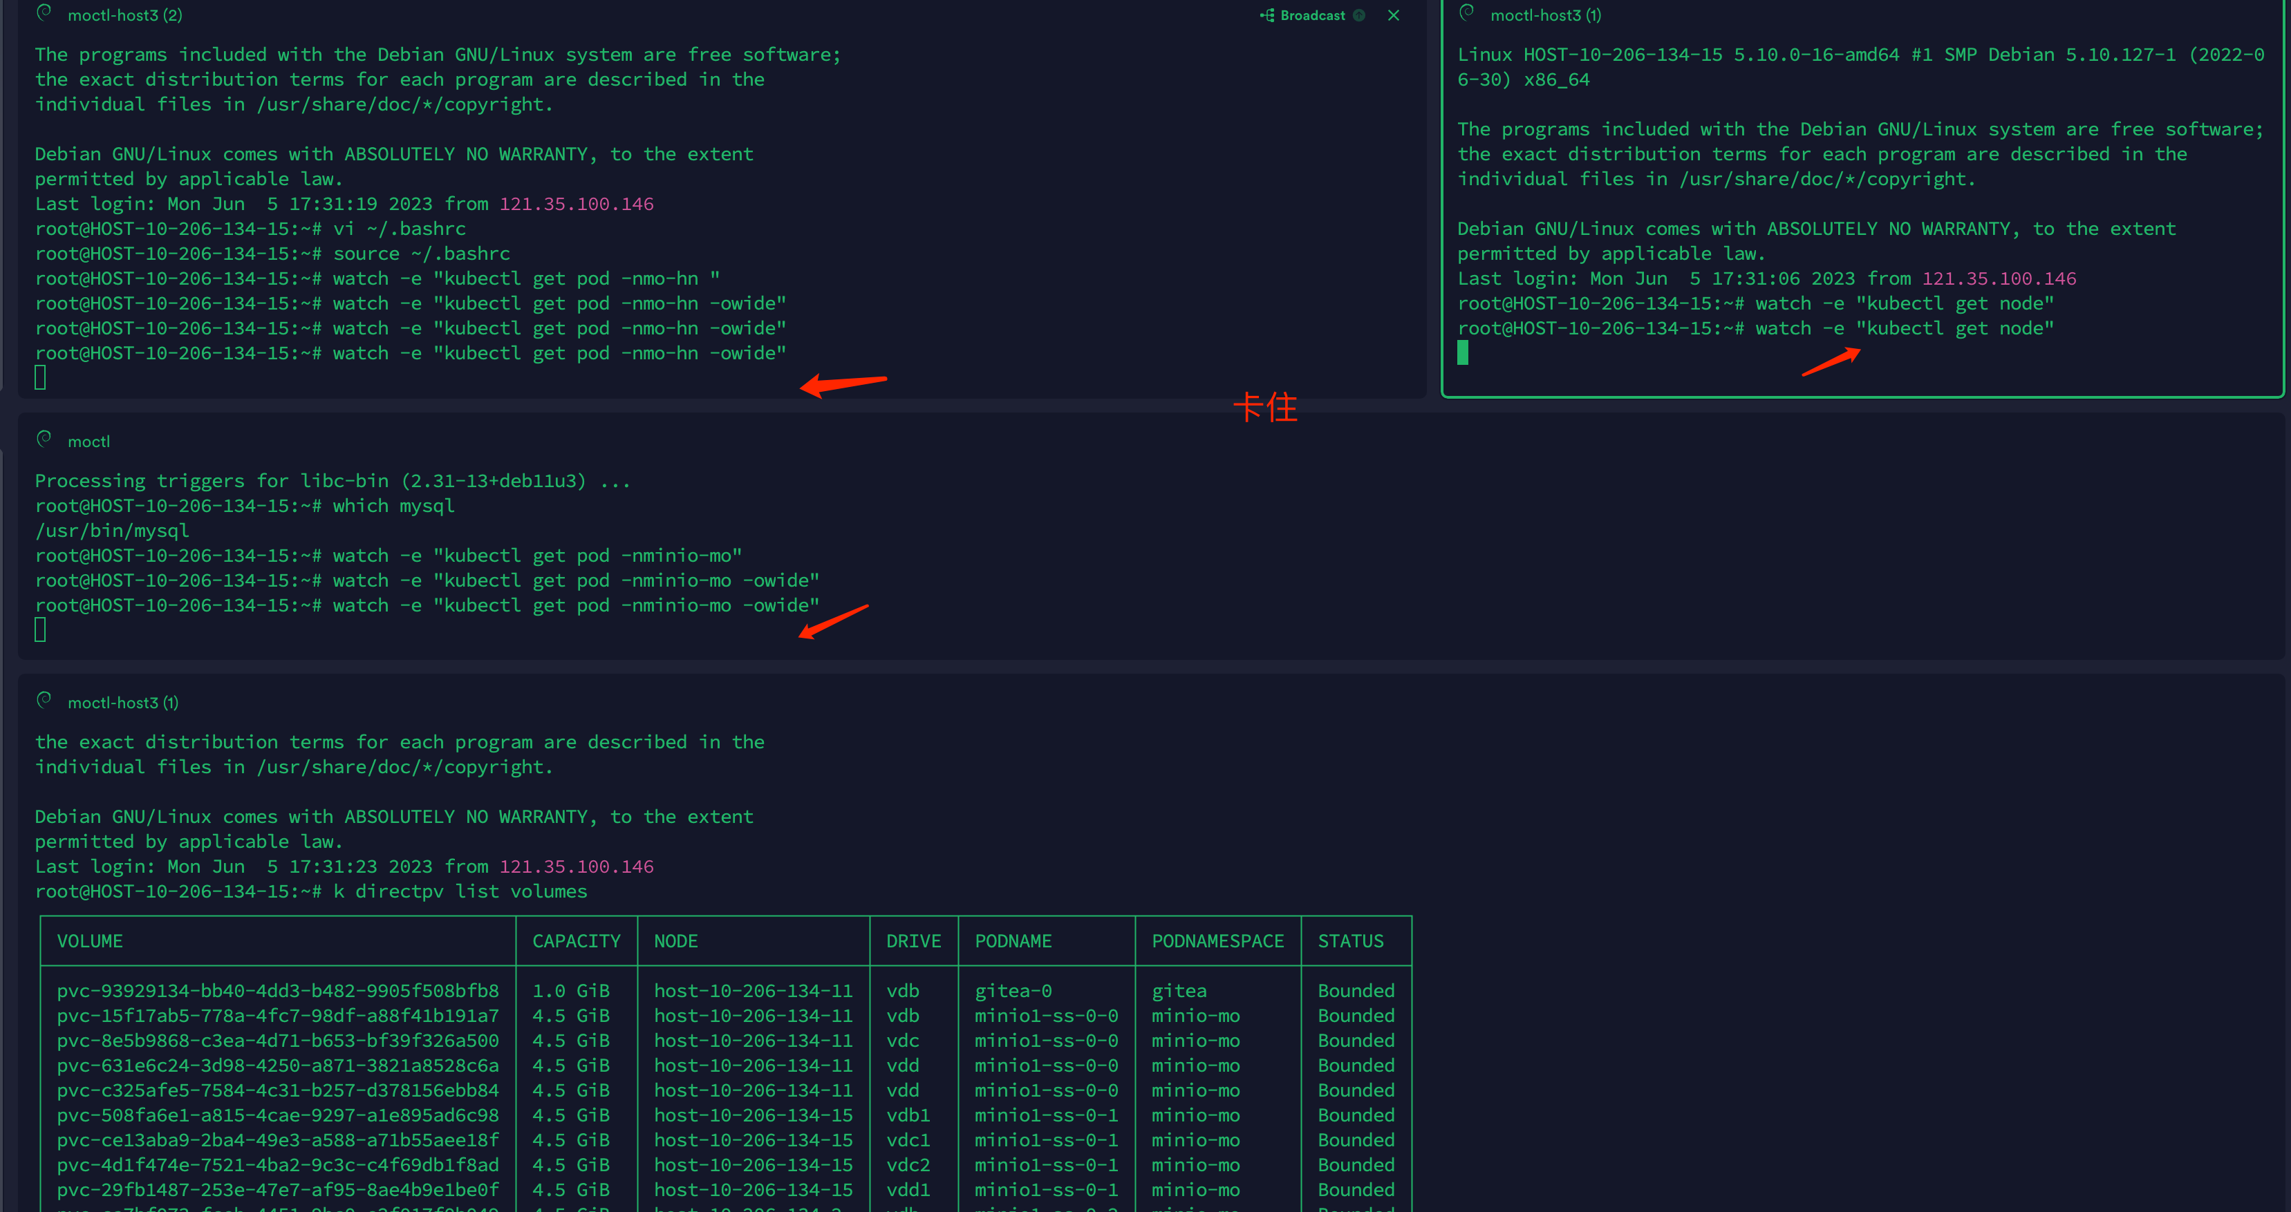Enable the Broadcast mode toggle
Screen dimensions: 2291x1212
pos(1312,15)
